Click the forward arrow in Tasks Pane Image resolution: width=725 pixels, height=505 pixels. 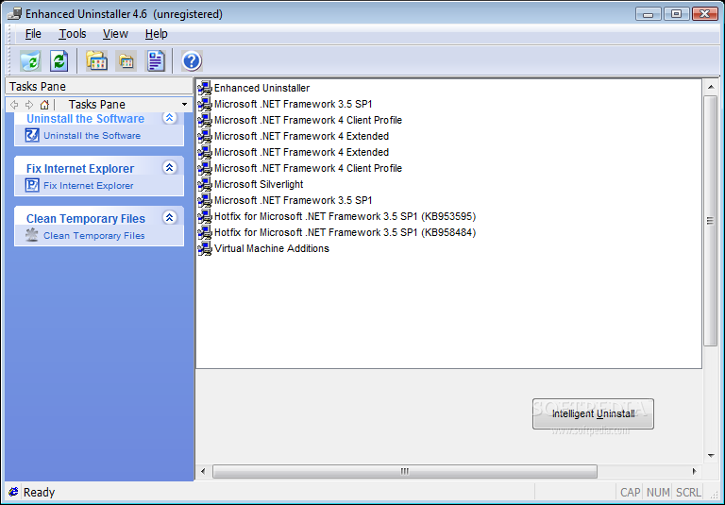coord(29,105)
